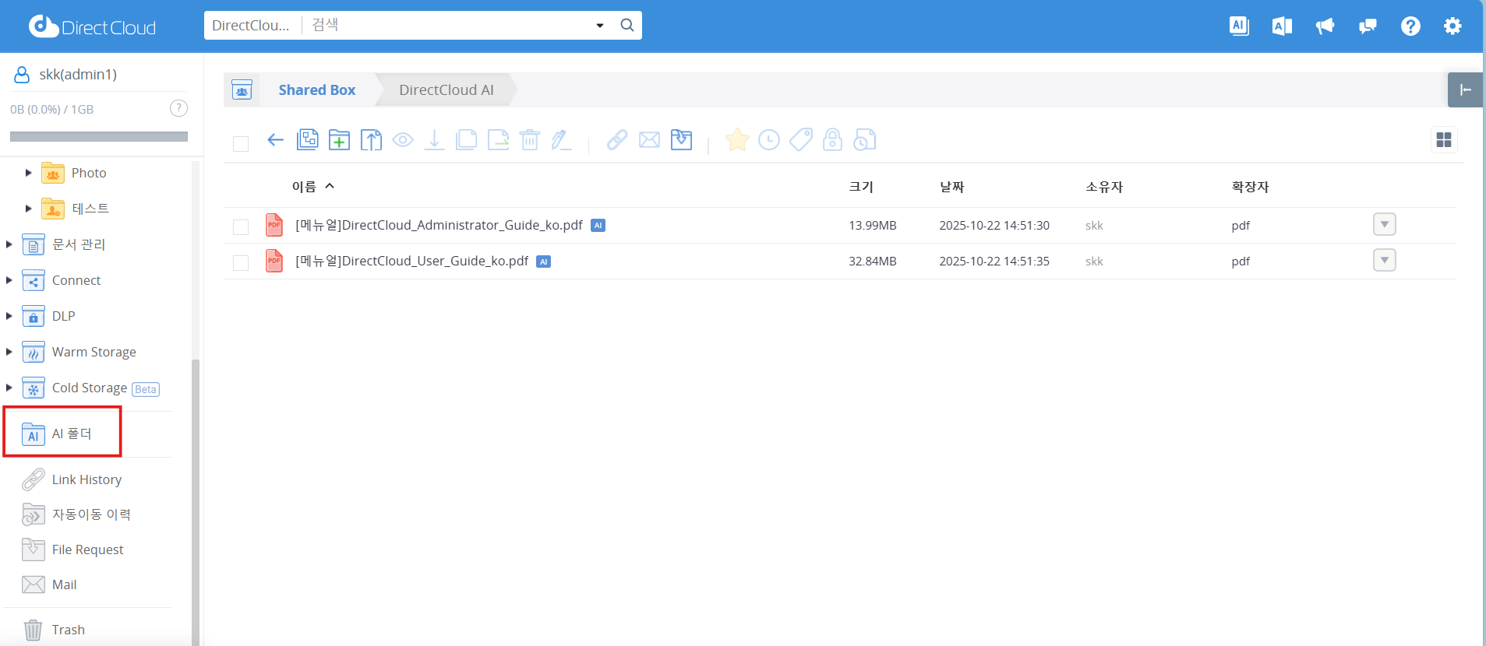The width and height of the screenshot is (1486, 646).
Task: Open AI 폴더 in the sidebar
Action: pos(71,434)
